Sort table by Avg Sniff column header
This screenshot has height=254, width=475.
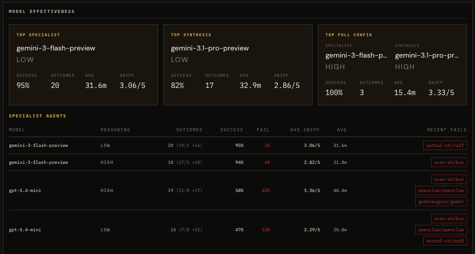pyautogui.click(x=305, y=129)
